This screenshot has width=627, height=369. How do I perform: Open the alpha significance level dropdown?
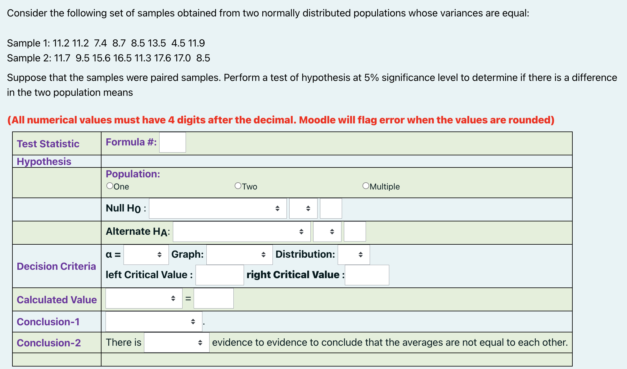tap(146, 255)
